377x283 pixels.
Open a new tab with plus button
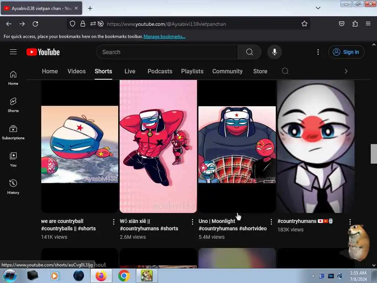point(90,8)
